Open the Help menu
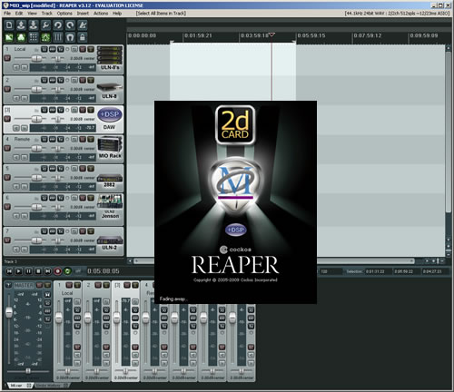454x392 pixels. coord(117,14)
